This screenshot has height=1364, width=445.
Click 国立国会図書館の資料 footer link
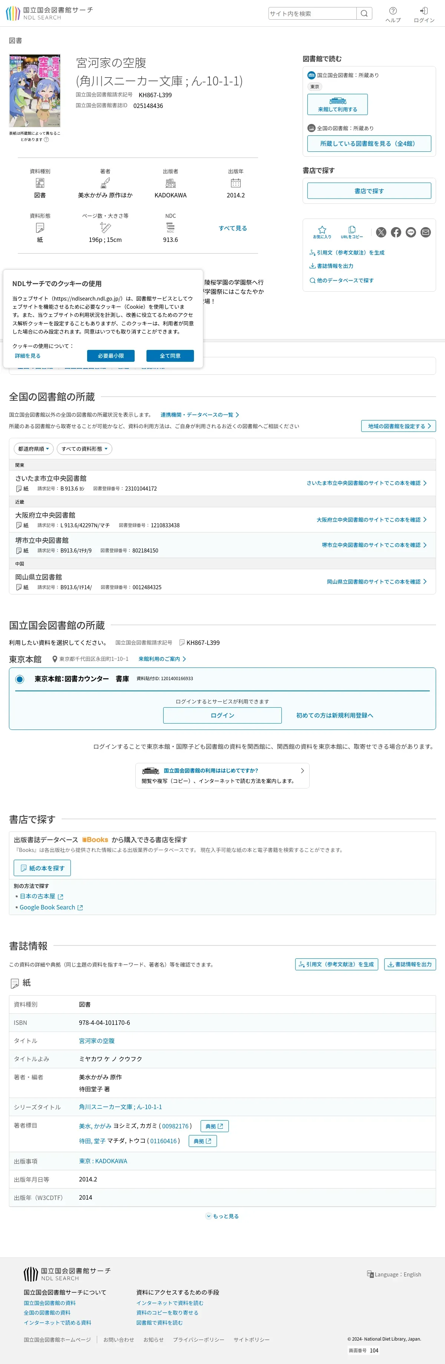pyautogui.click(x=50, y=1302)
